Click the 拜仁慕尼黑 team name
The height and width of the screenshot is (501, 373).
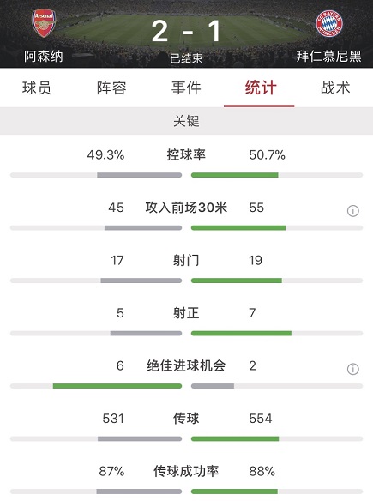click(x=329, y=57)
